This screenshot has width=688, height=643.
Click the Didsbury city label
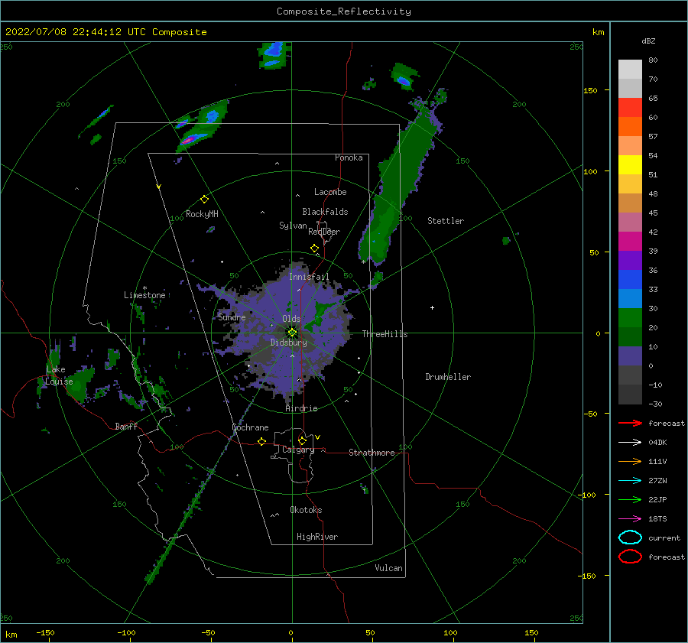(x=289, y=343)
